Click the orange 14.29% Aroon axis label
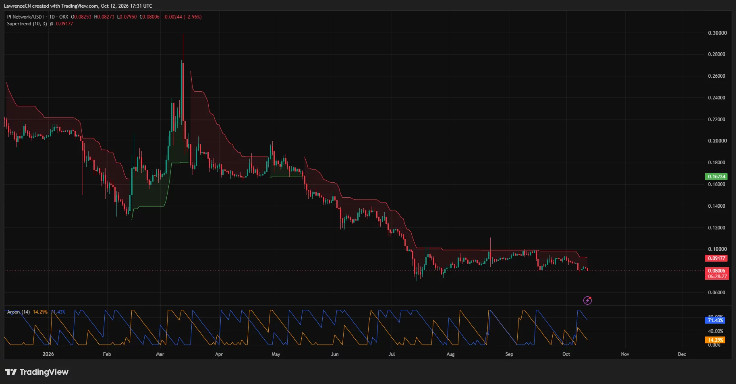 pyautogui.click(x=715, y=340)
